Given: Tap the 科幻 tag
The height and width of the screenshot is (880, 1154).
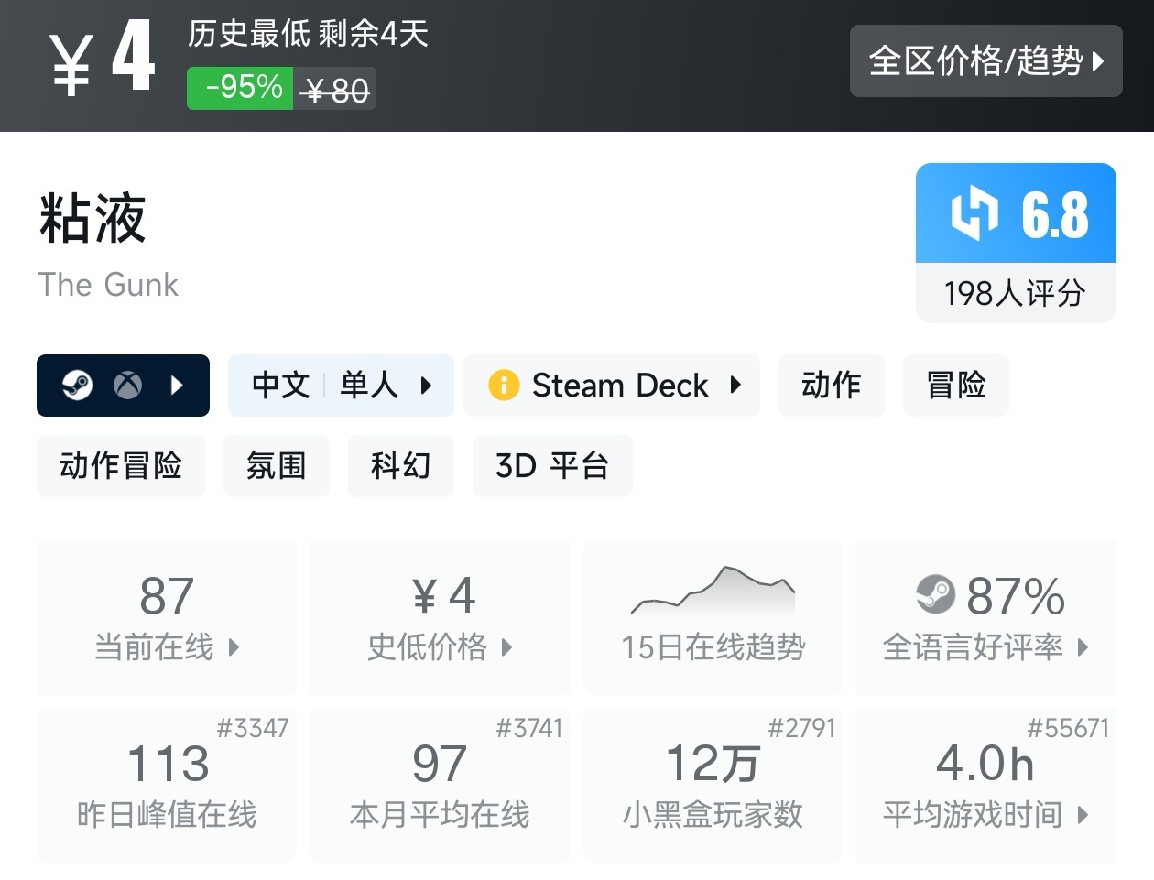Looking at the screenshot, I should tap(400, 466).
